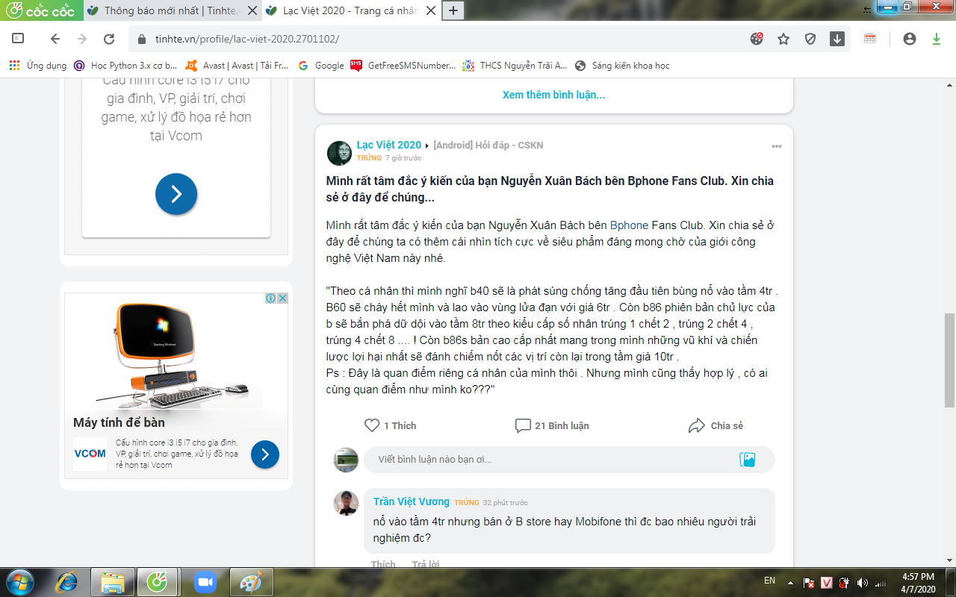Open Paint from the taskbar
This screenshot has height=597, width=956.
click(x=251, y=581)
